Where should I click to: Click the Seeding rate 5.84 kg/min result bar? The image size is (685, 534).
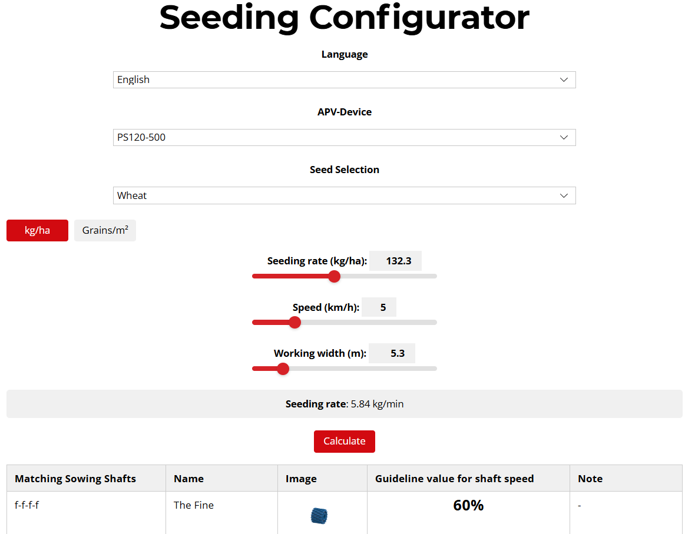point(344,404)
